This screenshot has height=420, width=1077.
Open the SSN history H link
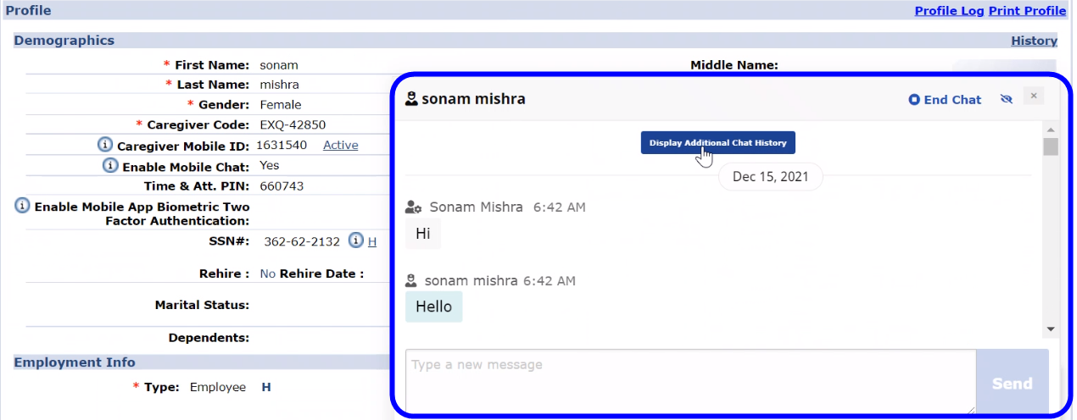(x=371, y=241)
